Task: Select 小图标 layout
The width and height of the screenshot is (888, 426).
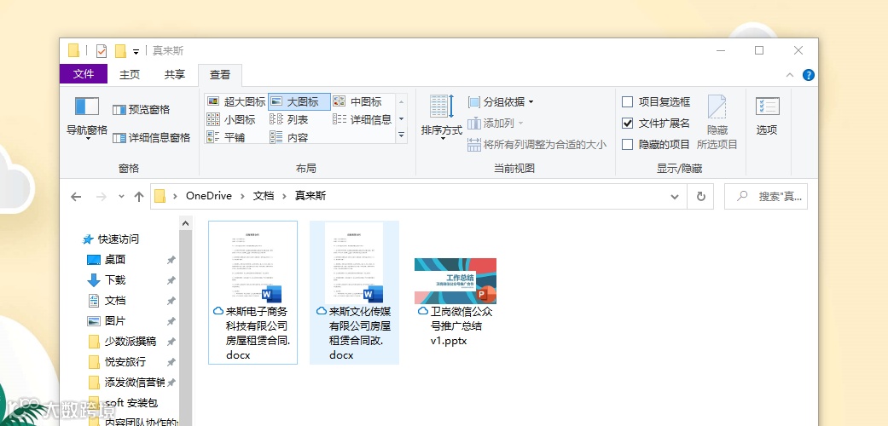Action: (231, 119)
